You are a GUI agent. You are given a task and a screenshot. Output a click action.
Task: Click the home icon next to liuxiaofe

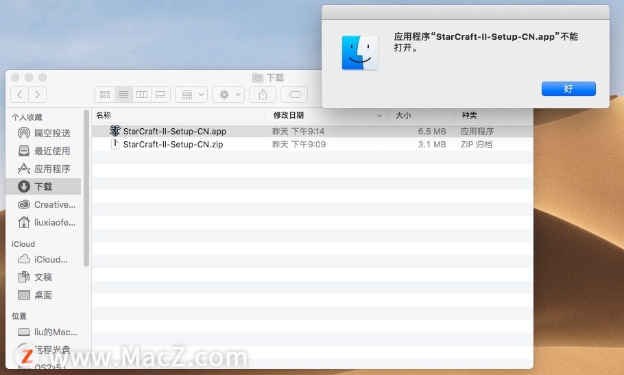[x=24, y=222]
